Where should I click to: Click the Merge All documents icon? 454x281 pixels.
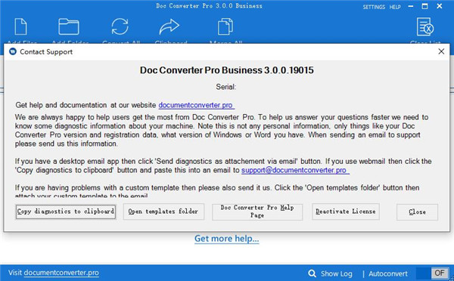tap(225, 26)
